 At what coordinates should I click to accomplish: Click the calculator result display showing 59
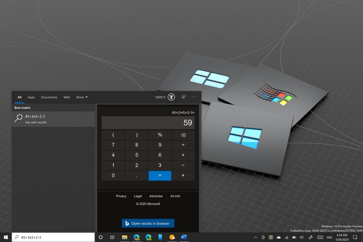pyautogui.click(x=148, y=123)
